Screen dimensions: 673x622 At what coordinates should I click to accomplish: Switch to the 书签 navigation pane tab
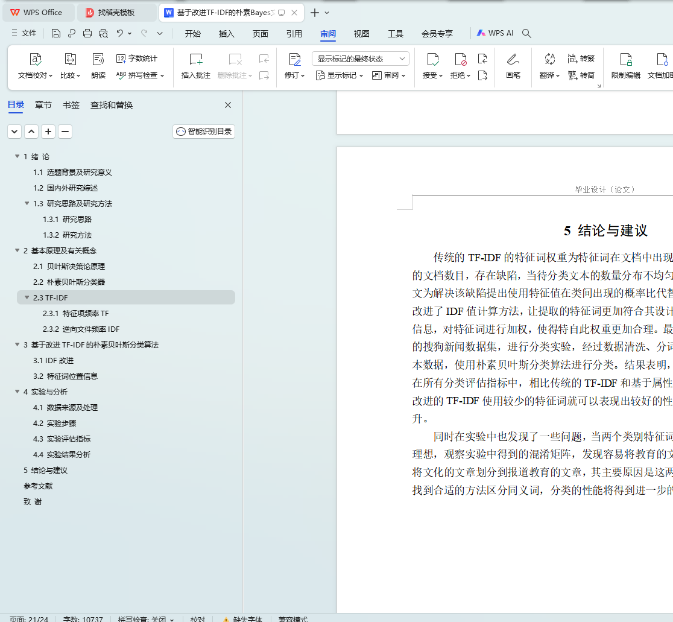point(71,105)
